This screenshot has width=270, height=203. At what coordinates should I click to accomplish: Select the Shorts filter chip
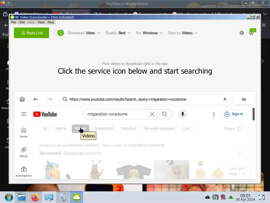(61, 129)
